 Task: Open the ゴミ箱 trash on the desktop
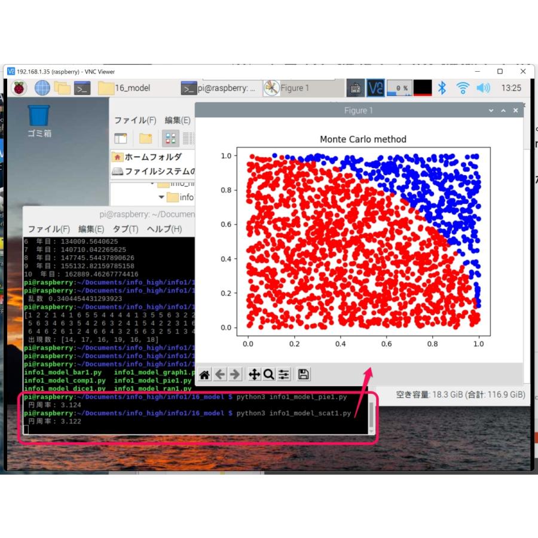[x=37, y=117]
